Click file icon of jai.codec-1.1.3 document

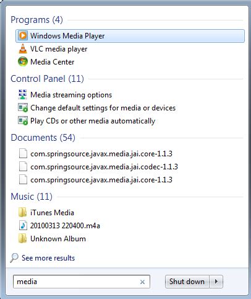(x=23, y=167)
